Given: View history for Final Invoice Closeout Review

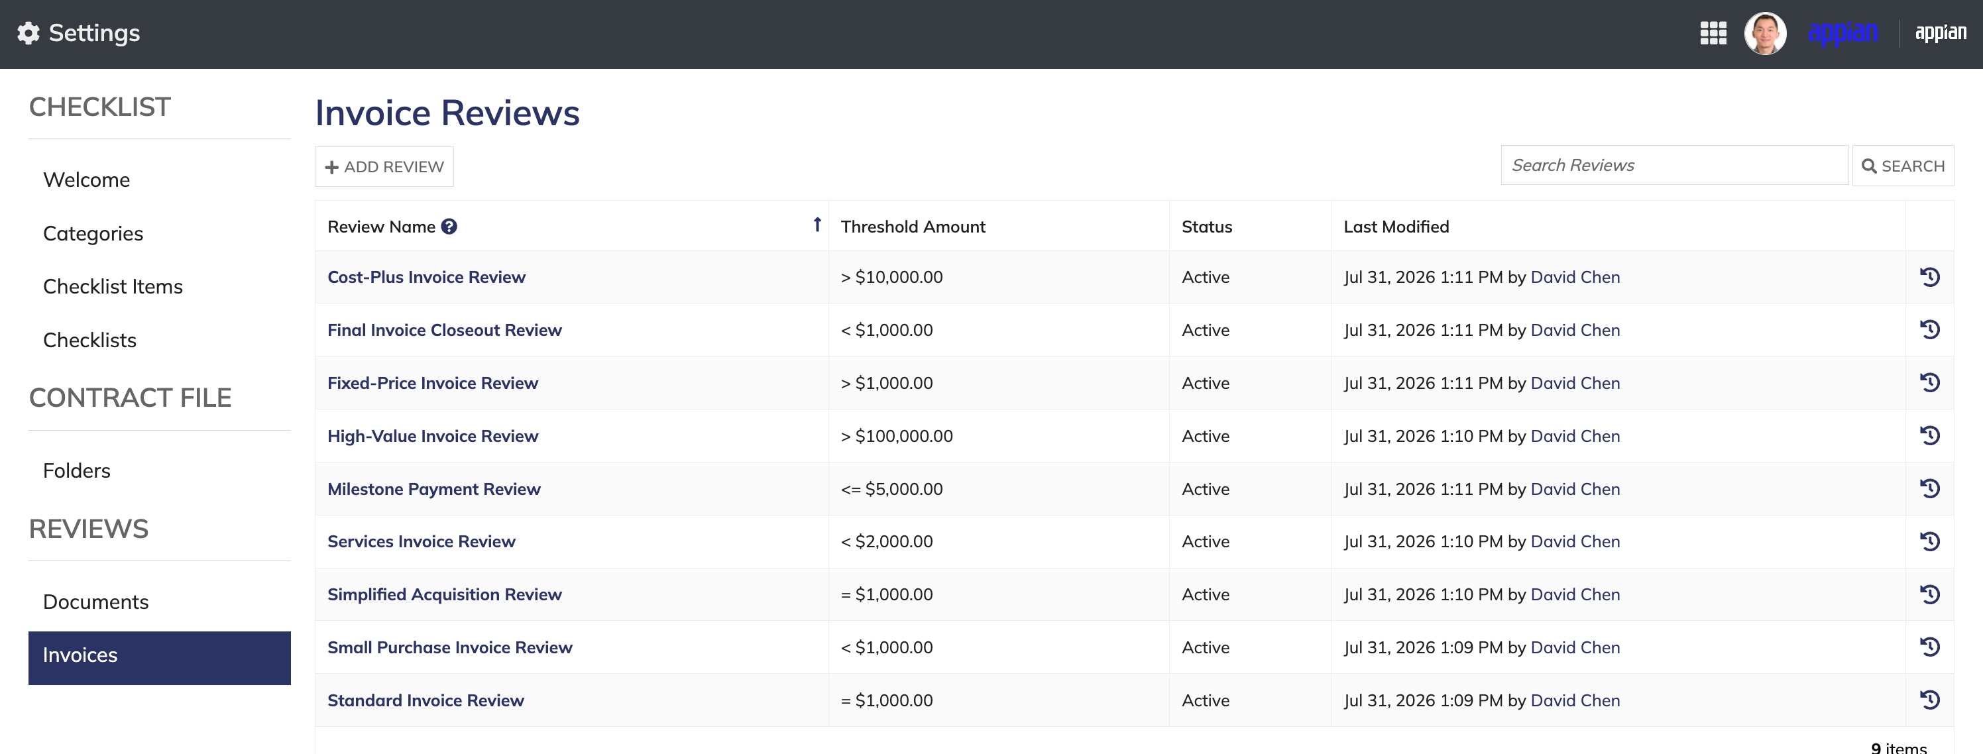Looking at the screenshot, I should click(x=1929, y=330).
